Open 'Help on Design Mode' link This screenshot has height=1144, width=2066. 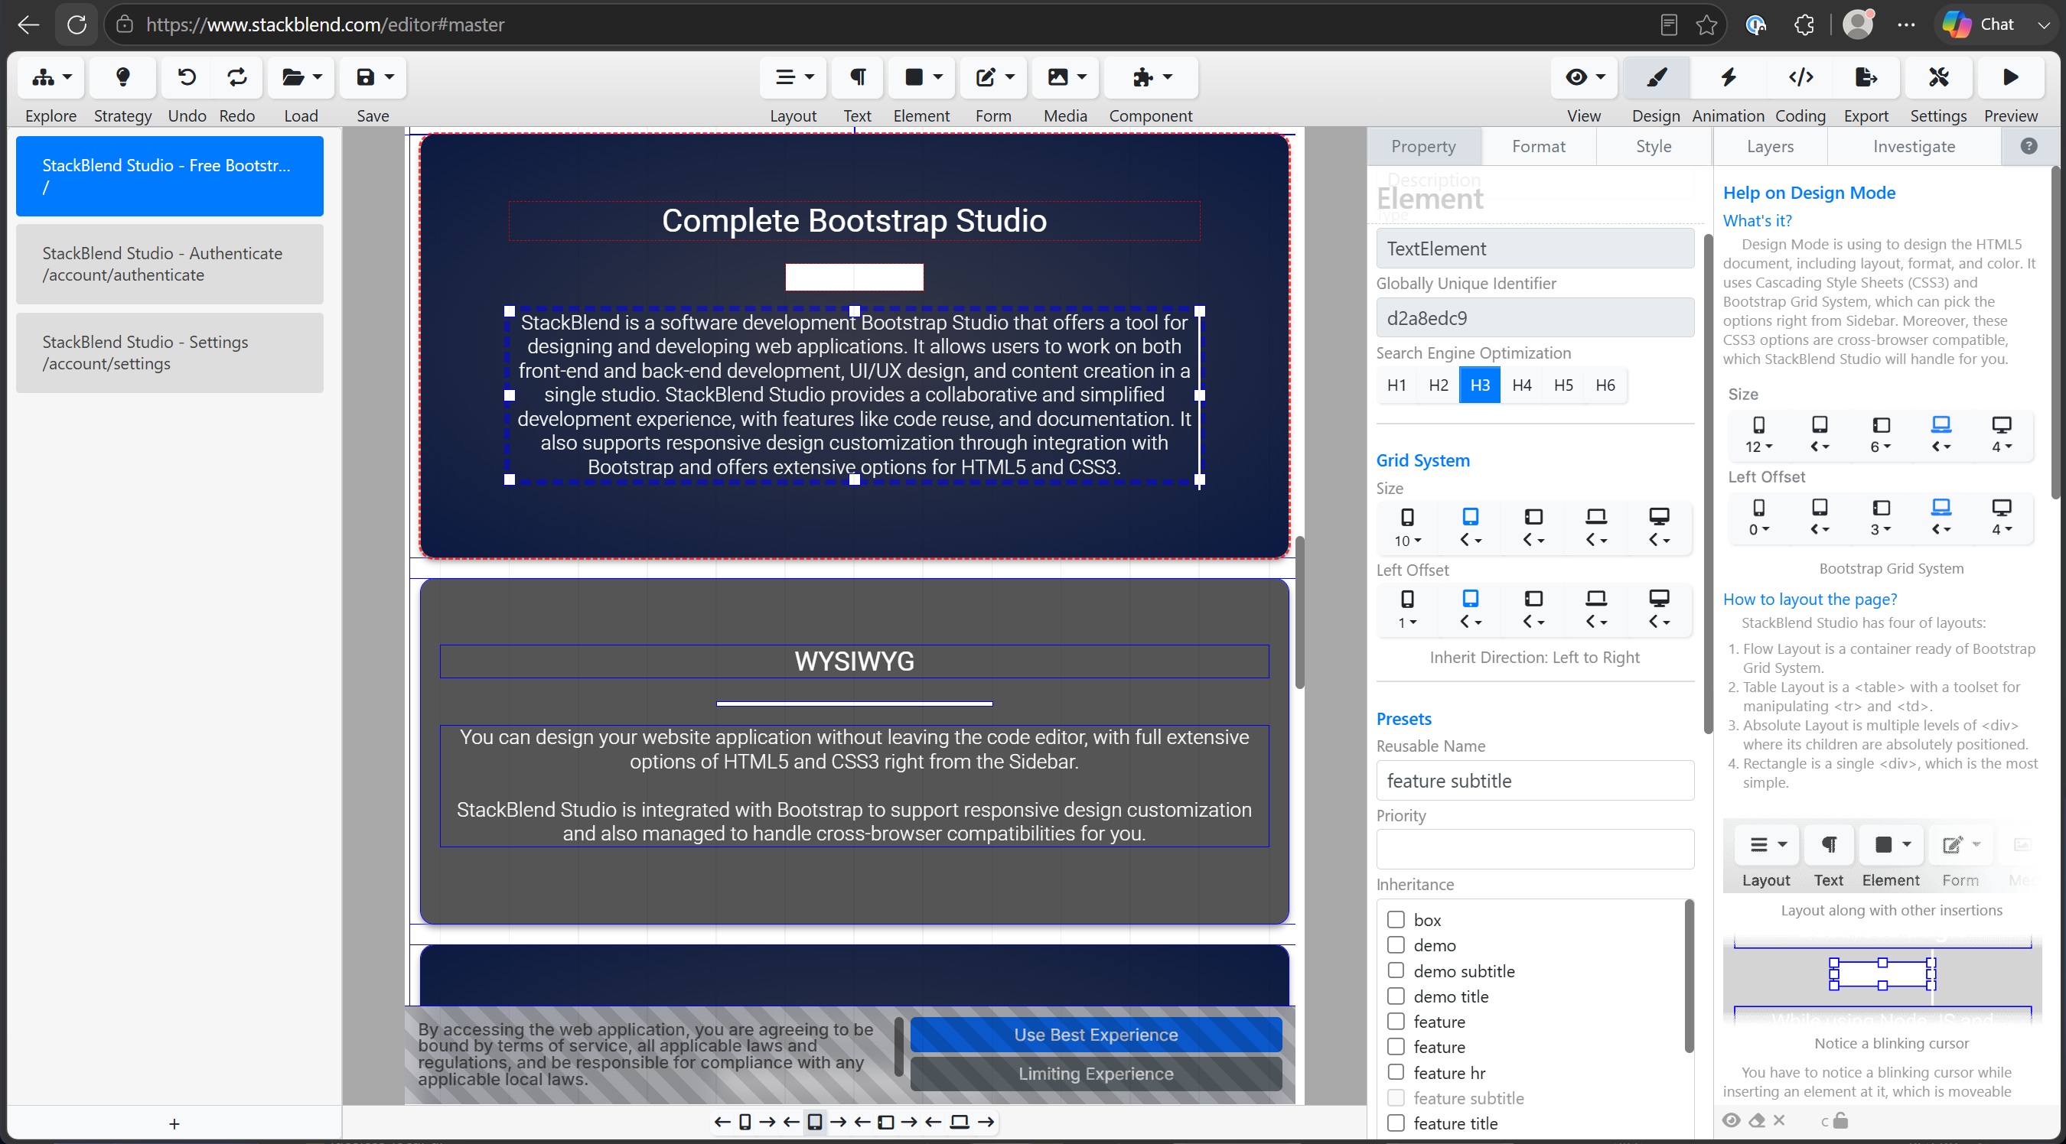(1810, 193)
